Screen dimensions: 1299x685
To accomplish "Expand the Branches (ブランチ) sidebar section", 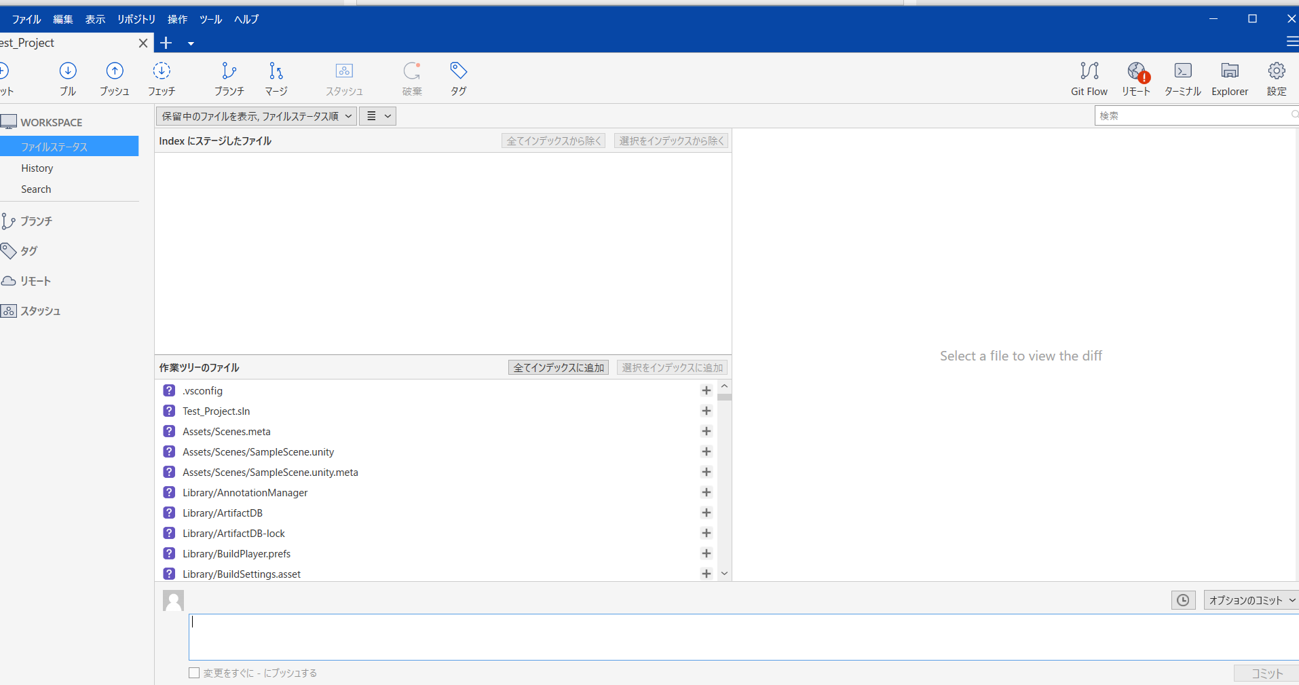I will pos(27,221).
